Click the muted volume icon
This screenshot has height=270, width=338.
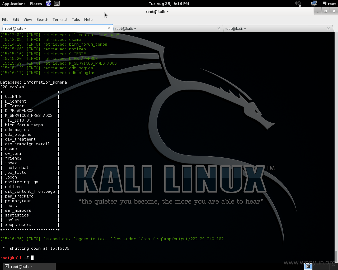pos(298,4)
